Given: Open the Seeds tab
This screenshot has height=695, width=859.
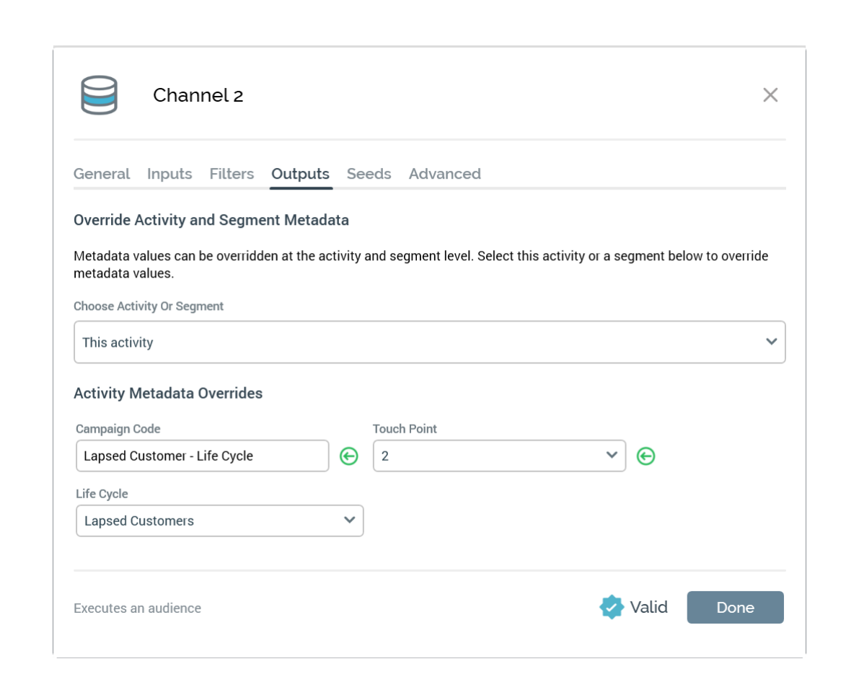Looking at the screenshot, I should coord(369,174).
